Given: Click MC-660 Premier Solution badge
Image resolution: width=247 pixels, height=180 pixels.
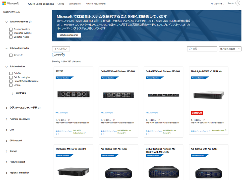Looking at the screenshot, I should pyautogui.click(x=155, y=78).
